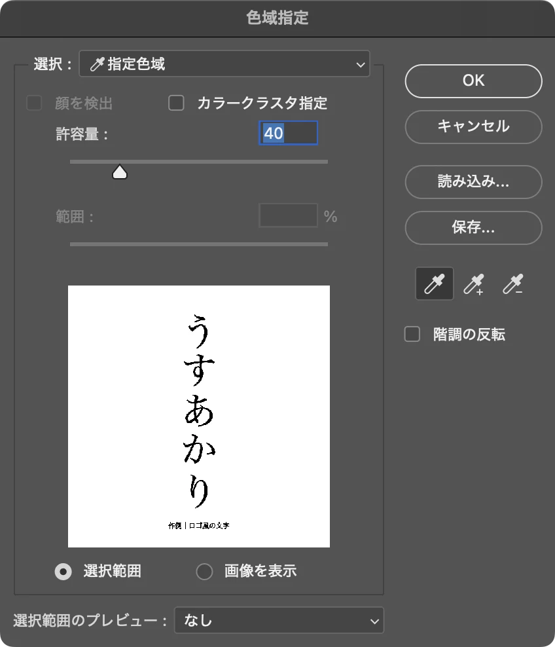Select the subtract-from-sample eyedropper (minus)
555x647 pixels.
(x=513, y=284)
